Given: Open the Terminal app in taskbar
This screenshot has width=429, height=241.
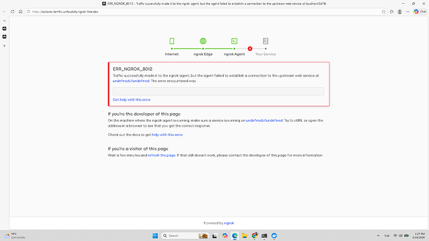Looking at the screenshot, I should (264, 235).
